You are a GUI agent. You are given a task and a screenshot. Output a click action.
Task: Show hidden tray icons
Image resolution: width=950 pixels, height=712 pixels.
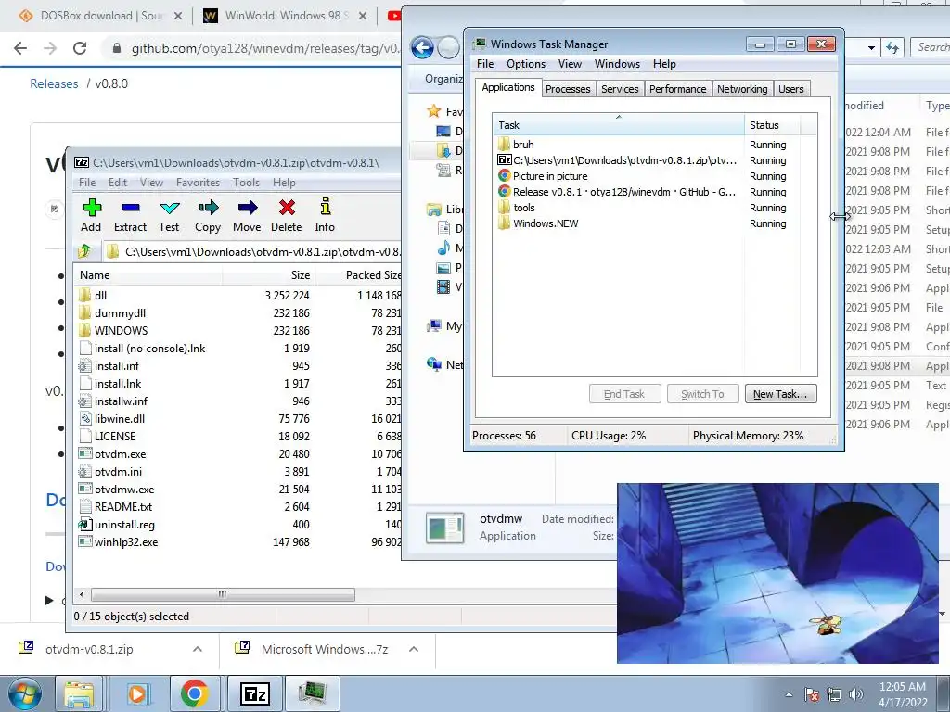(x=789, y=694)
